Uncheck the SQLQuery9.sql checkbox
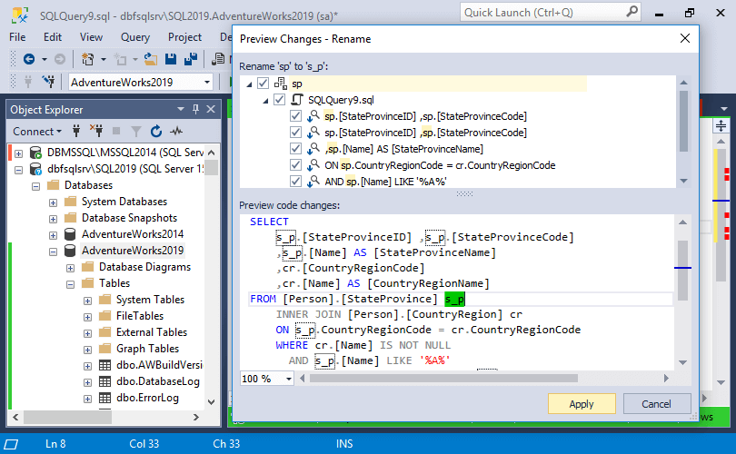This screenshot has width=736, height=454. (x=279, y=100)
